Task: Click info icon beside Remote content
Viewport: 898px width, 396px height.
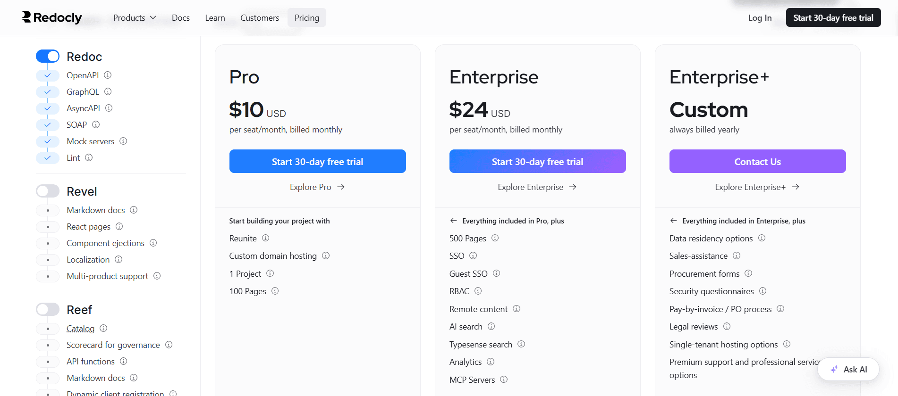Action: click(x=517, y=309)
